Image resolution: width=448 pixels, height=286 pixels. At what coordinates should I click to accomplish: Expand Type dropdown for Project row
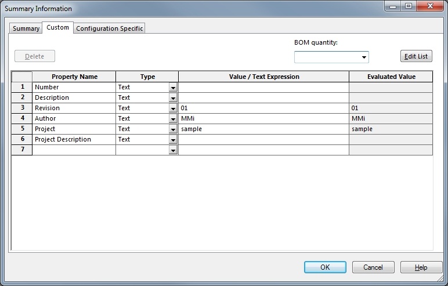pos(173,129)
